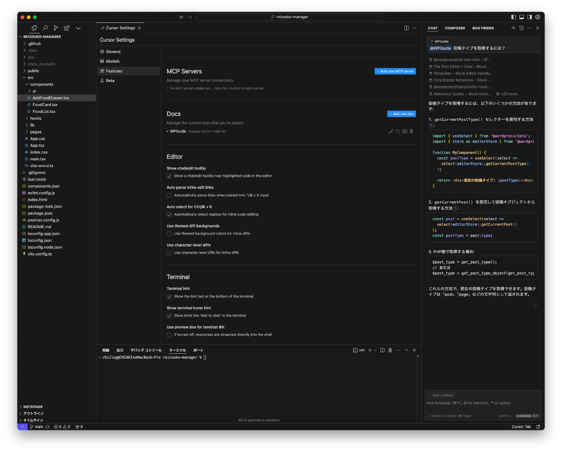Enable Use themed diff backgrounds checkbox
Image resolution: width=562 pixels, height=453 pixels.
click(169, 233)
